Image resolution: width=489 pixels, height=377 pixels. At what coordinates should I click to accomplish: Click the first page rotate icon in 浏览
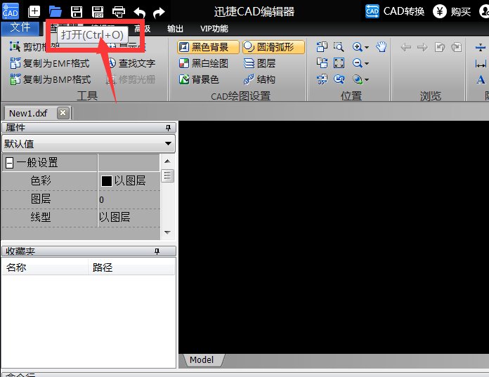[x=440, y=47]
